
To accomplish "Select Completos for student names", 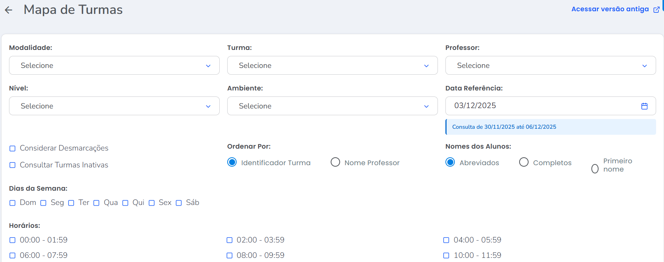I will [524, 162].
